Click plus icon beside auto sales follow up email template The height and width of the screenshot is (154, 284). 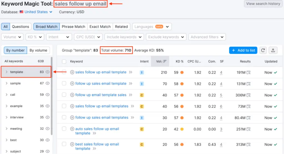tap(72, 129)
